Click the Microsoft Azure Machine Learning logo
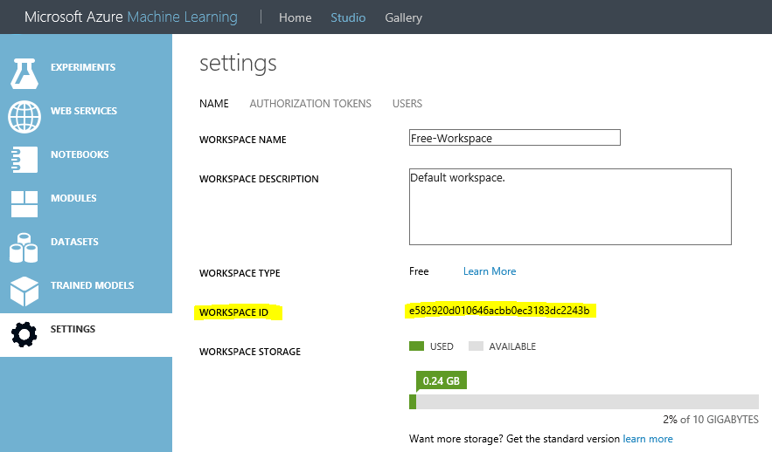Viewport: 772px width, 452px height. click(x=130, y=17)
